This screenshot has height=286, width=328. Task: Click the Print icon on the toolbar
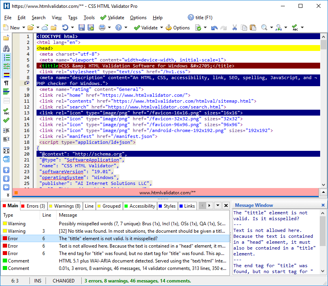pyautogui.click(x=101, y=27)
